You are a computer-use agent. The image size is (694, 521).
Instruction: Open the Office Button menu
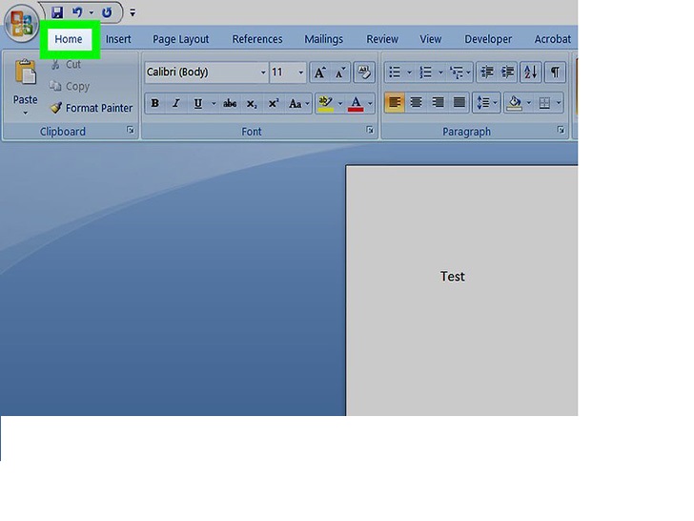pos(21,22)
